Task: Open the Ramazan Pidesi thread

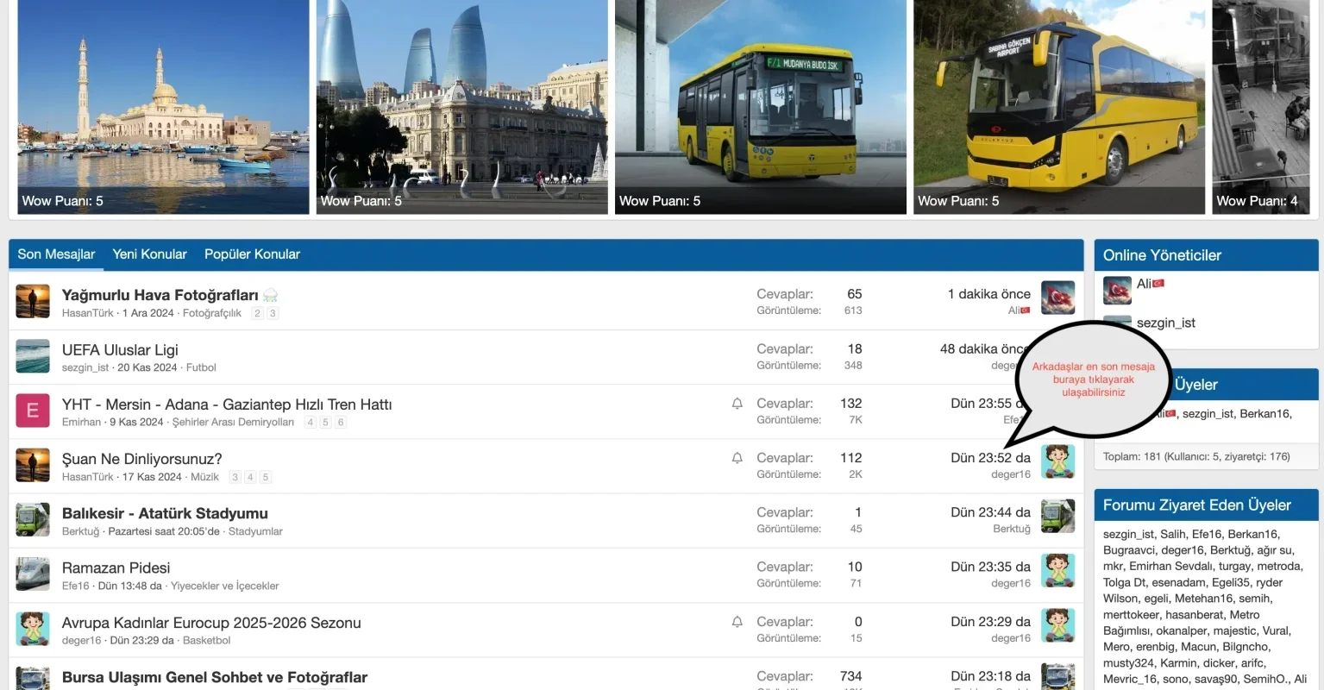Action: [116, 568]
